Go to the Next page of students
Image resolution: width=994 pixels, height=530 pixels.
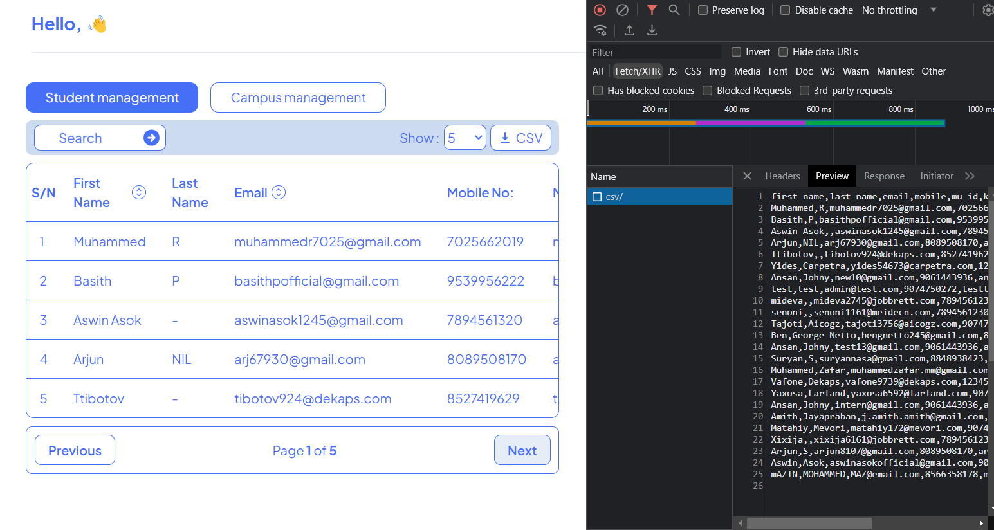(522, 450)
